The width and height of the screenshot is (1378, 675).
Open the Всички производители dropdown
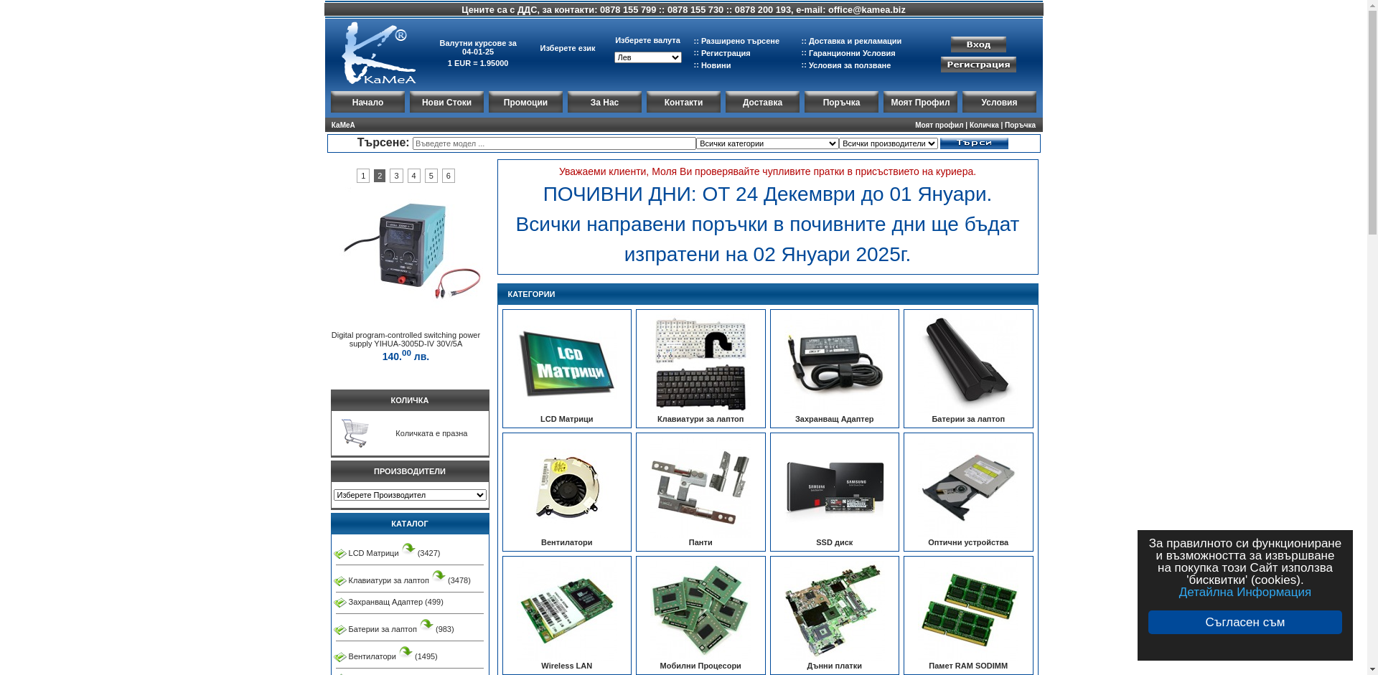(x=888, y=143)
